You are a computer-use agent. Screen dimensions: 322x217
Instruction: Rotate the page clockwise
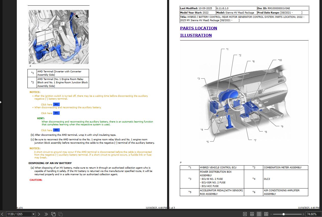[61, 214]
